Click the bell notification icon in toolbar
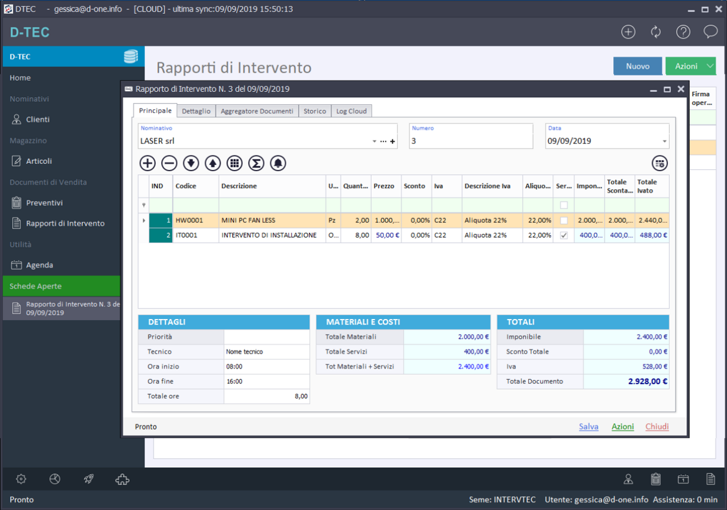The height and width of the screenshot is (510, 727). (278, 163)
